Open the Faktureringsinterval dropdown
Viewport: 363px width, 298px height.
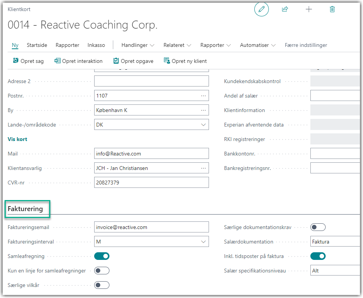coord(204,242)
